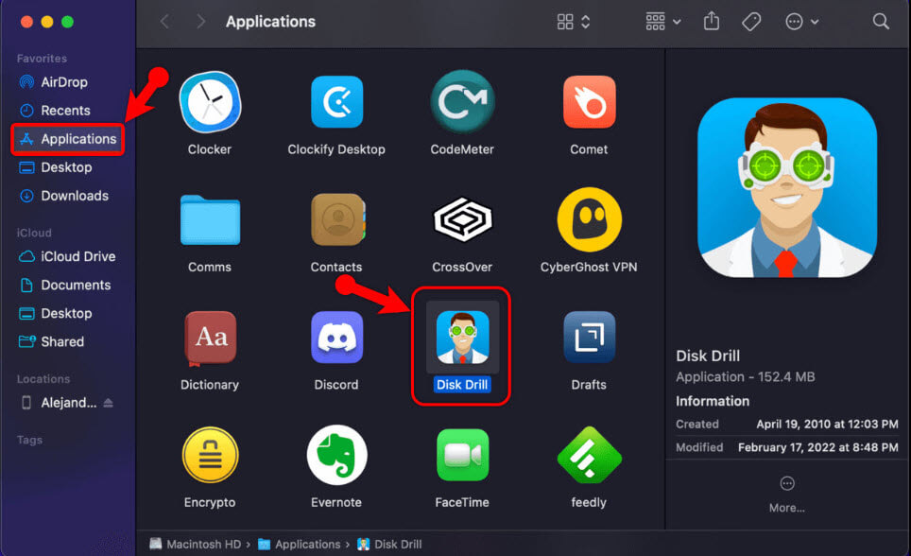Click the Tags toolbar icon
Viewport: 911px width, 556px height.
pyautogui.click(x=751, y=22)
